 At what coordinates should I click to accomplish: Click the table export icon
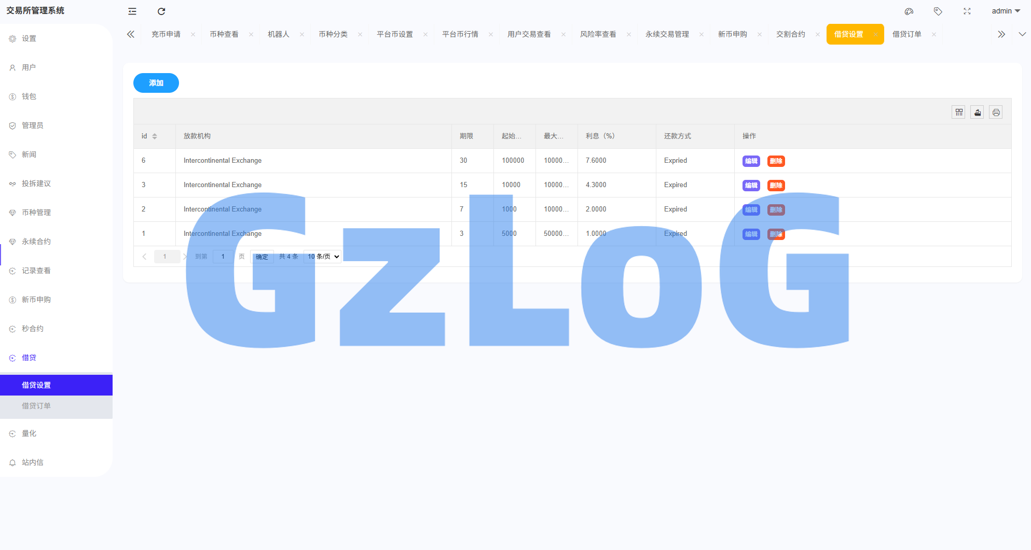tap(978, 112)
